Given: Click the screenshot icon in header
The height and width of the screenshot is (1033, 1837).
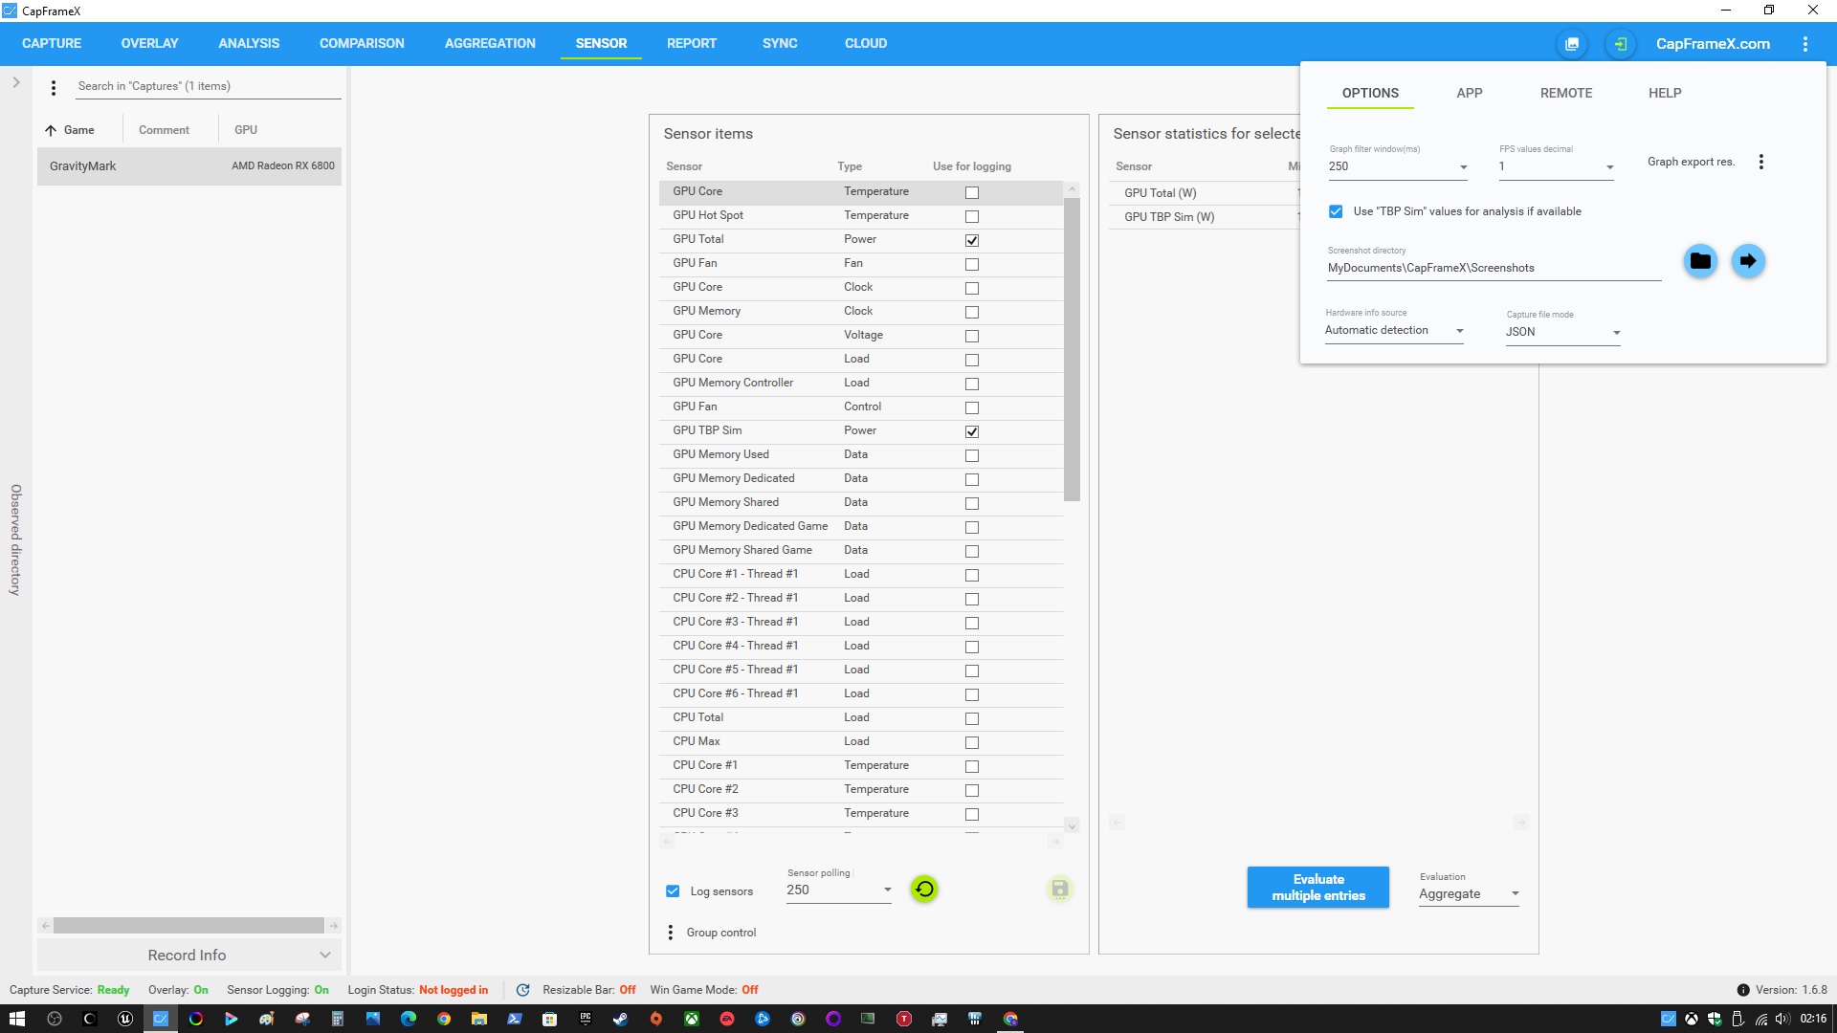Looking at the screenshot, I should 1572,44.
